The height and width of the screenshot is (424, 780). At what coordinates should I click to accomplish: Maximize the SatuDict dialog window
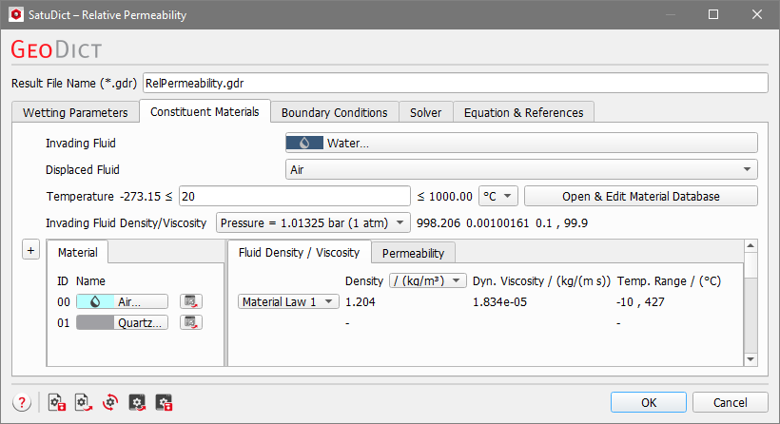(x=713, y=14)
